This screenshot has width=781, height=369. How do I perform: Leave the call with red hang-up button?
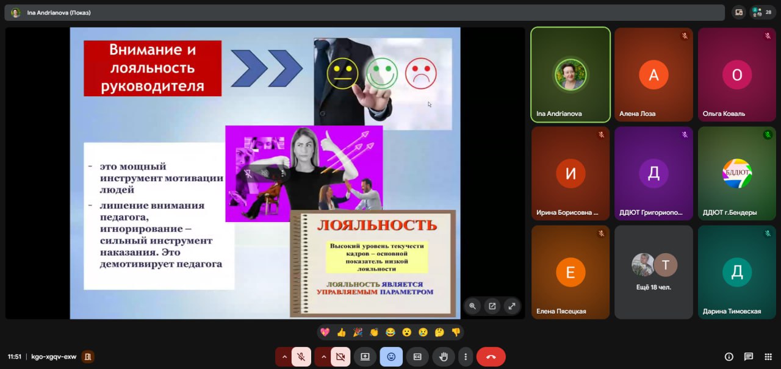(491, 357)
